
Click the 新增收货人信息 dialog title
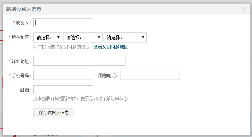[x=24, y=9]
